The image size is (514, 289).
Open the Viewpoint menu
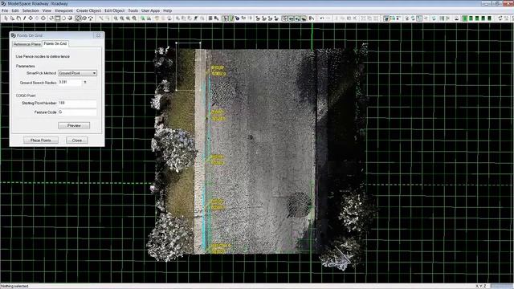64,10
